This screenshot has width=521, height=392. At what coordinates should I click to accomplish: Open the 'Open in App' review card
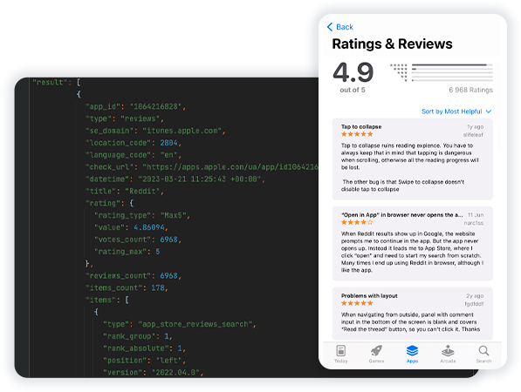412,243
